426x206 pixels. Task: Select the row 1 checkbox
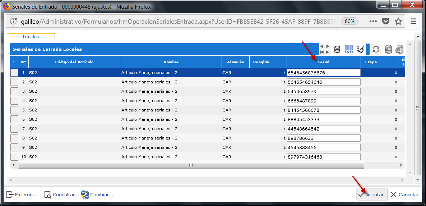14,73
